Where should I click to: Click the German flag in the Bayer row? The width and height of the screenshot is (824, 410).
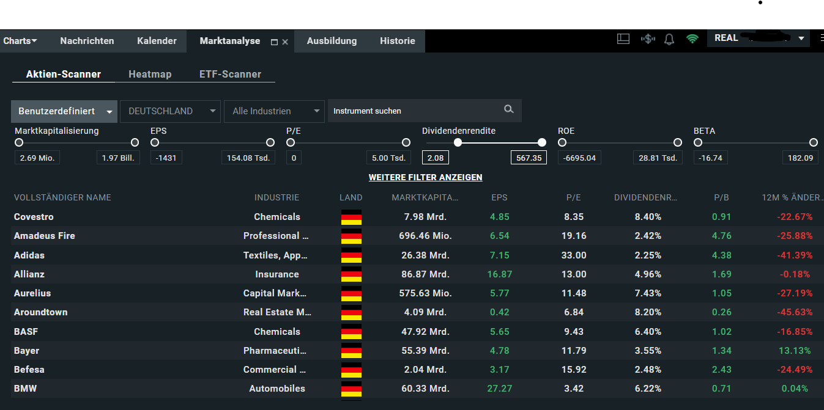(x=351, y=351)
